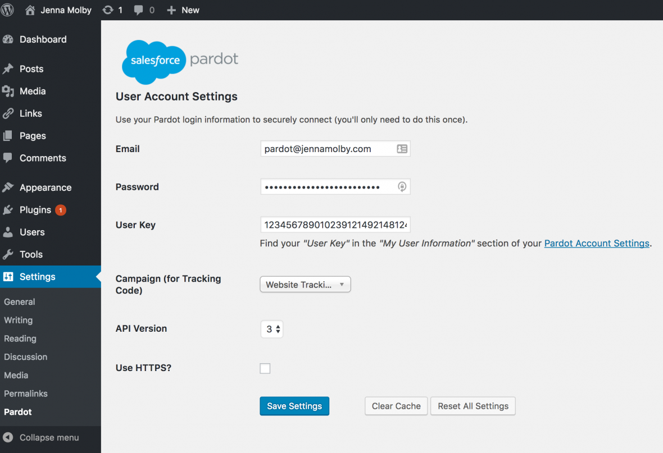Click the password manager icon in Password field
Viewport: 663px width, 453px height.
[x=402, y=187]
